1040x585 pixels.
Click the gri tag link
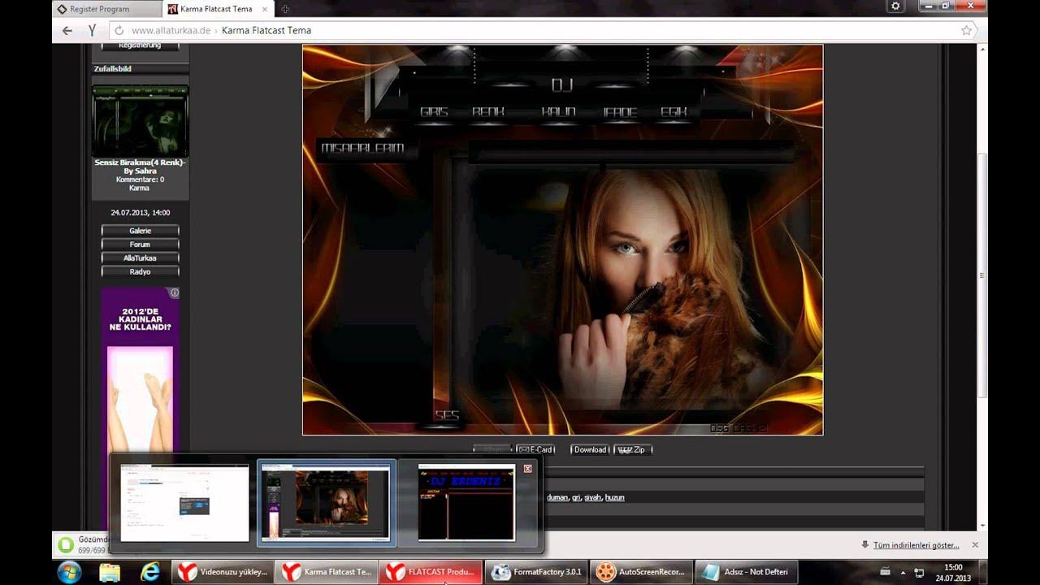click(x=576, y=497)
